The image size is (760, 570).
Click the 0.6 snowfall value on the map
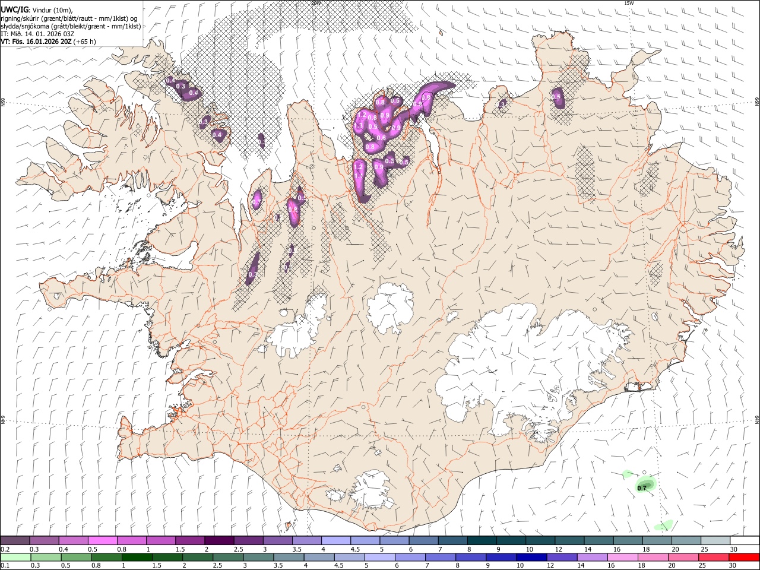pyautogui.click(x=381, y=138)
